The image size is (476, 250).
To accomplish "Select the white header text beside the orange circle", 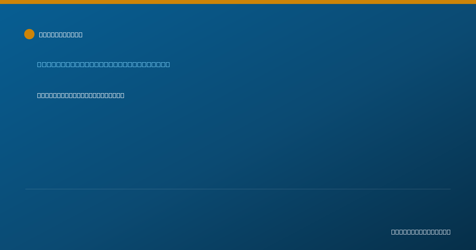I will pos(61,35).
